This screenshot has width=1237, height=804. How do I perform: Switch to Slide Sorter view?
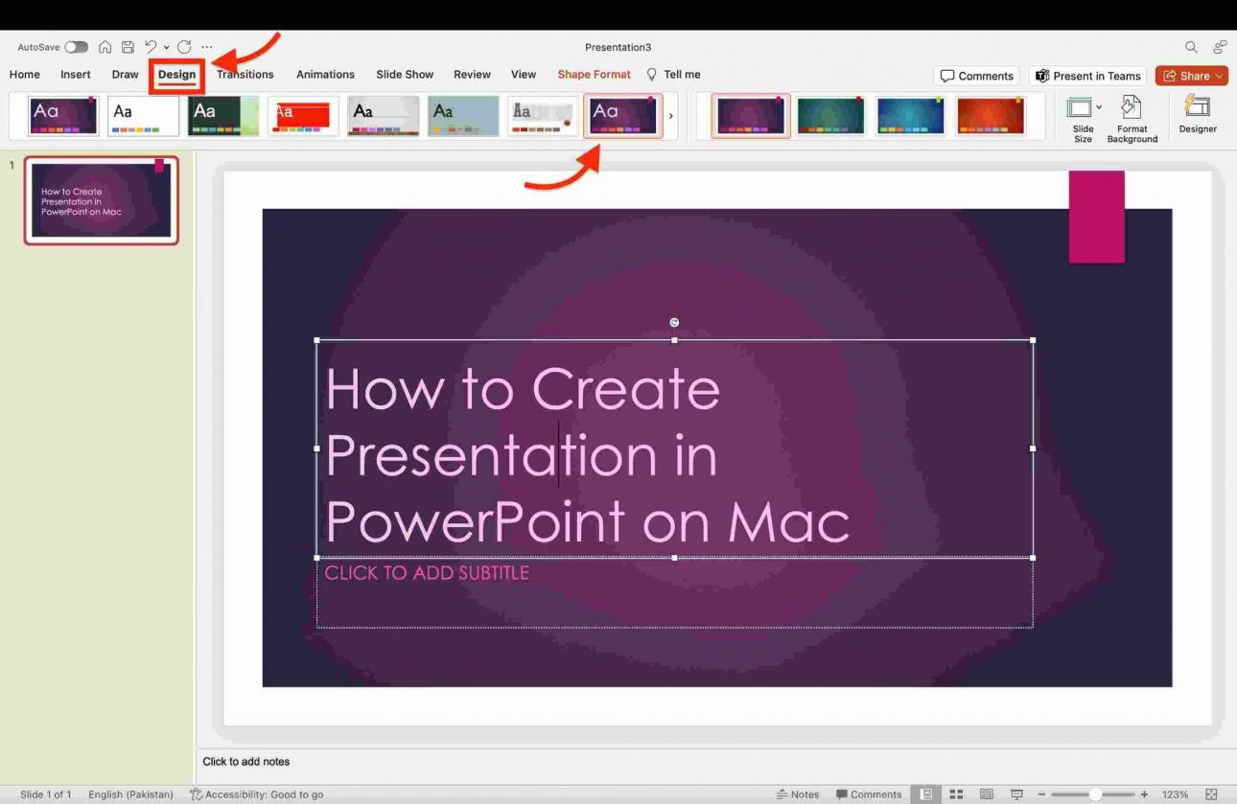pyautogui.click(x=956, y=793)
